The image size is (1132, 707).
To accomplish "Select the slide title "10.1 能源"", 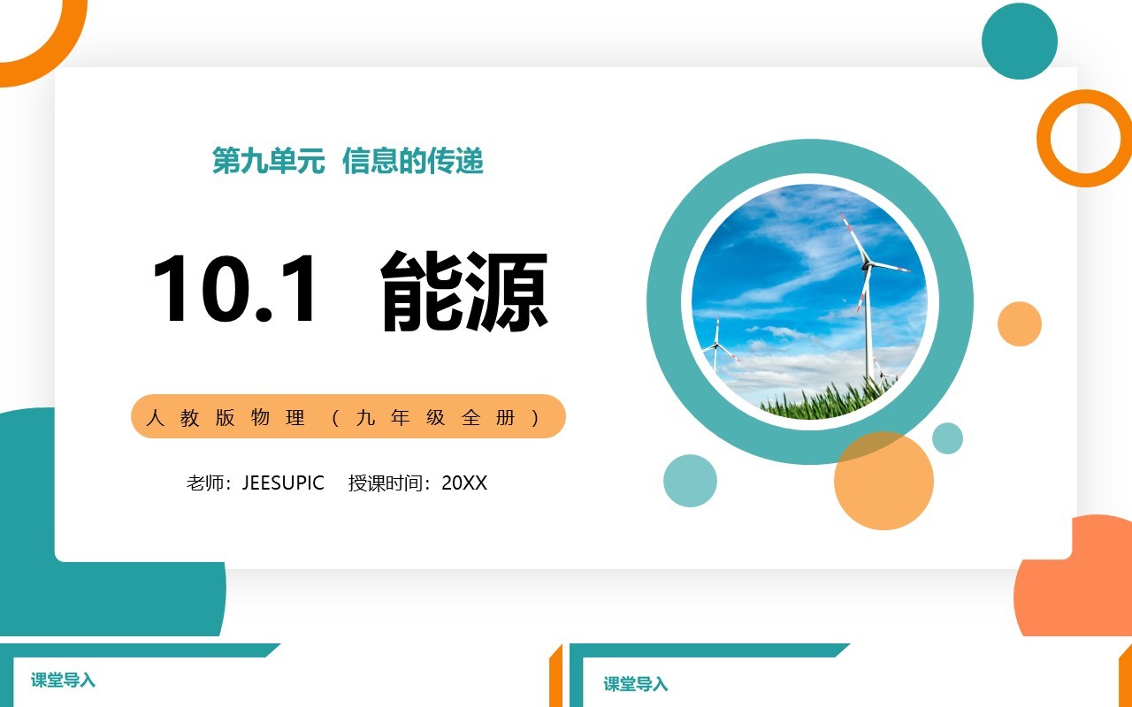I will coord(350,291).
